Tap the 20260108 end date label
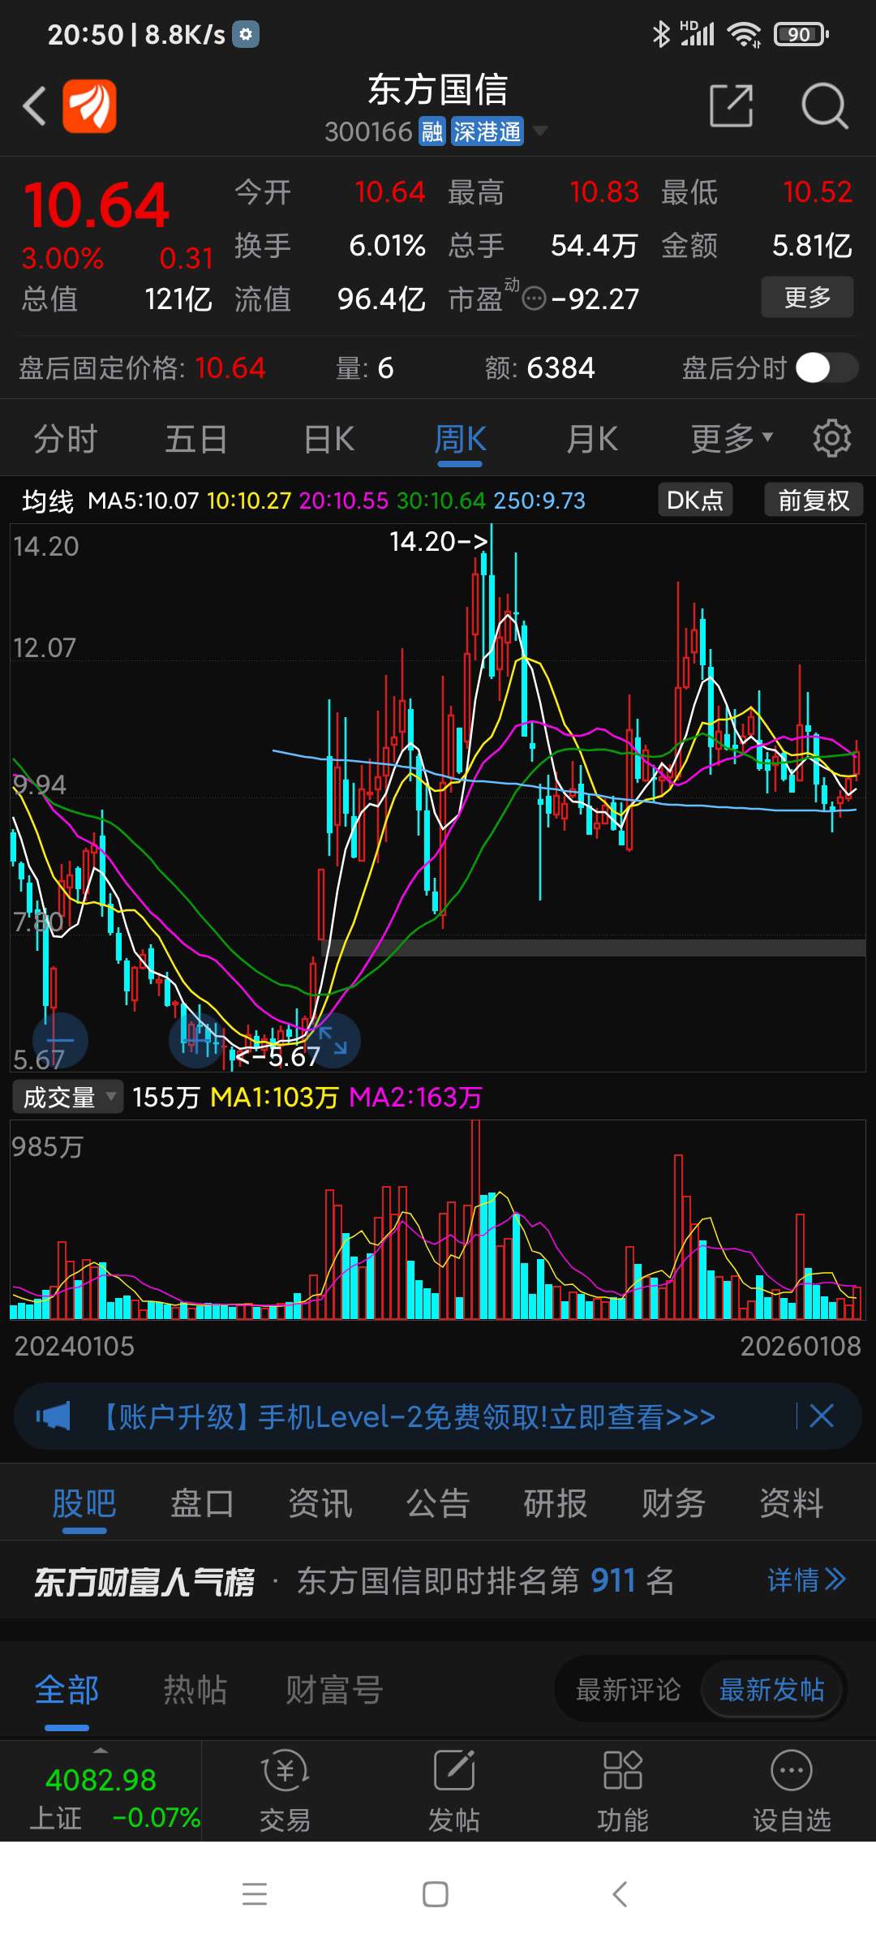876x1947 pixels. 801,1346
